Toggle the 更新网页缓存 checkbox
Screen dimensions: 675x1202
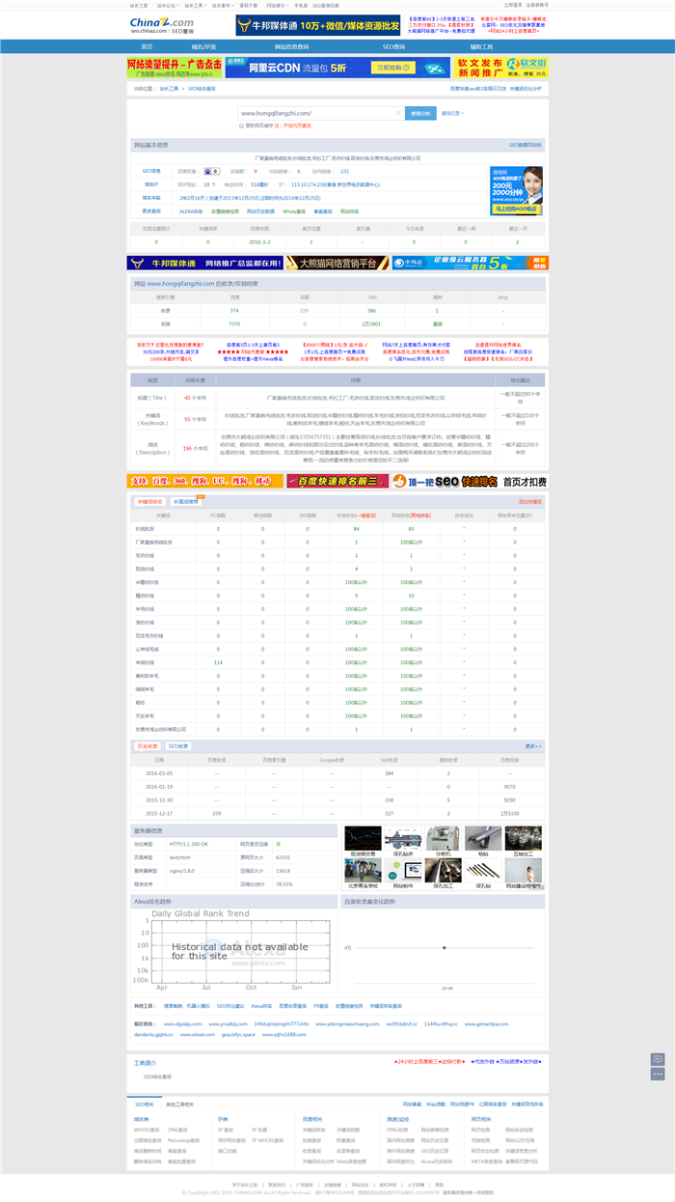240,126
